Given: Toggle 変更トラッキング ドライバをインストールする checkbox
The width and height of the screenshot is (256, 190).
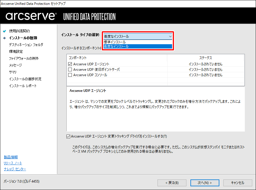Looking at the screenshot, I should [x=68, y=136].
